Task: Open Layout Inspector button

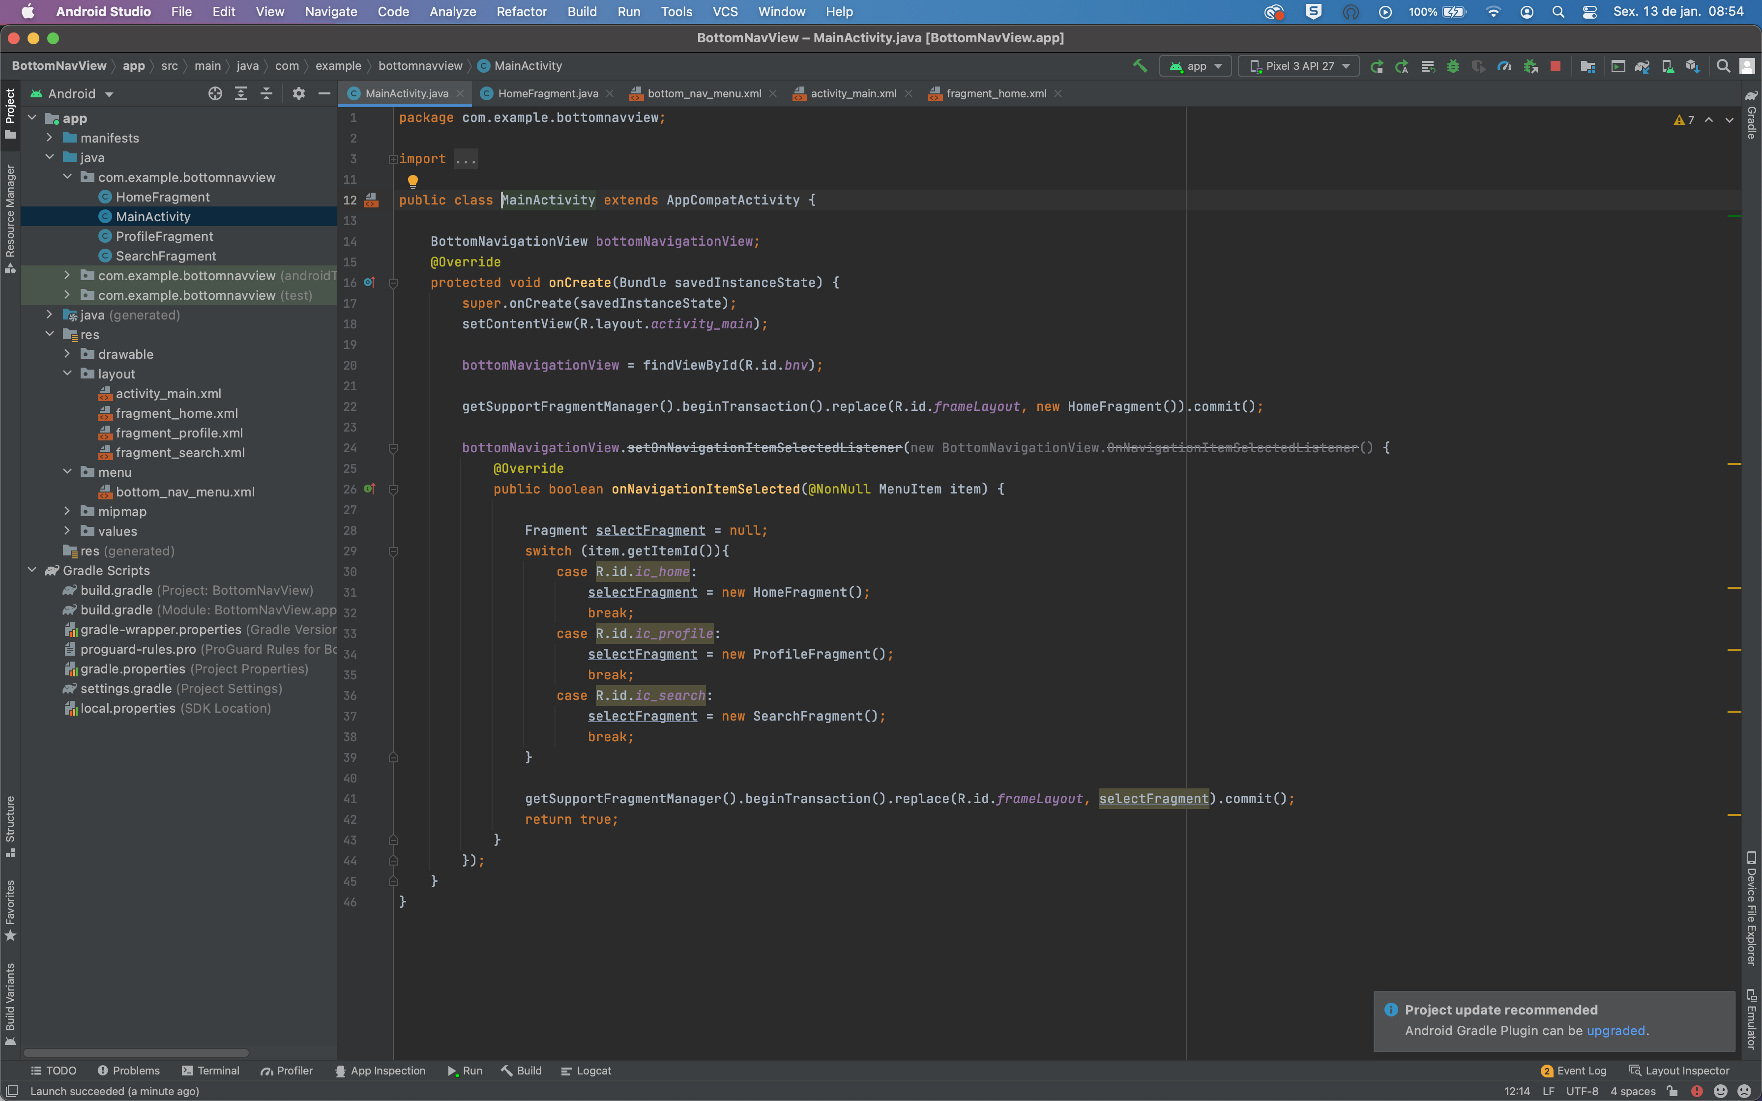Action: click(x=1679, y=1071)
